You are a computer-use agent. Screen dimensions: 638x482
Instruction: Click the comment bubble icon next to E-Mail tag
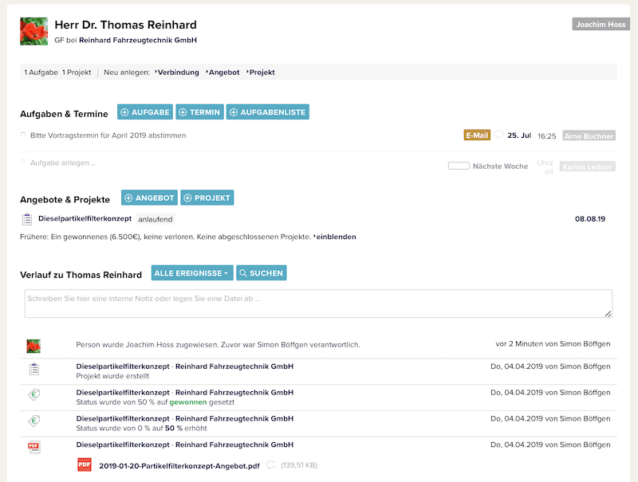pos(499,135)
